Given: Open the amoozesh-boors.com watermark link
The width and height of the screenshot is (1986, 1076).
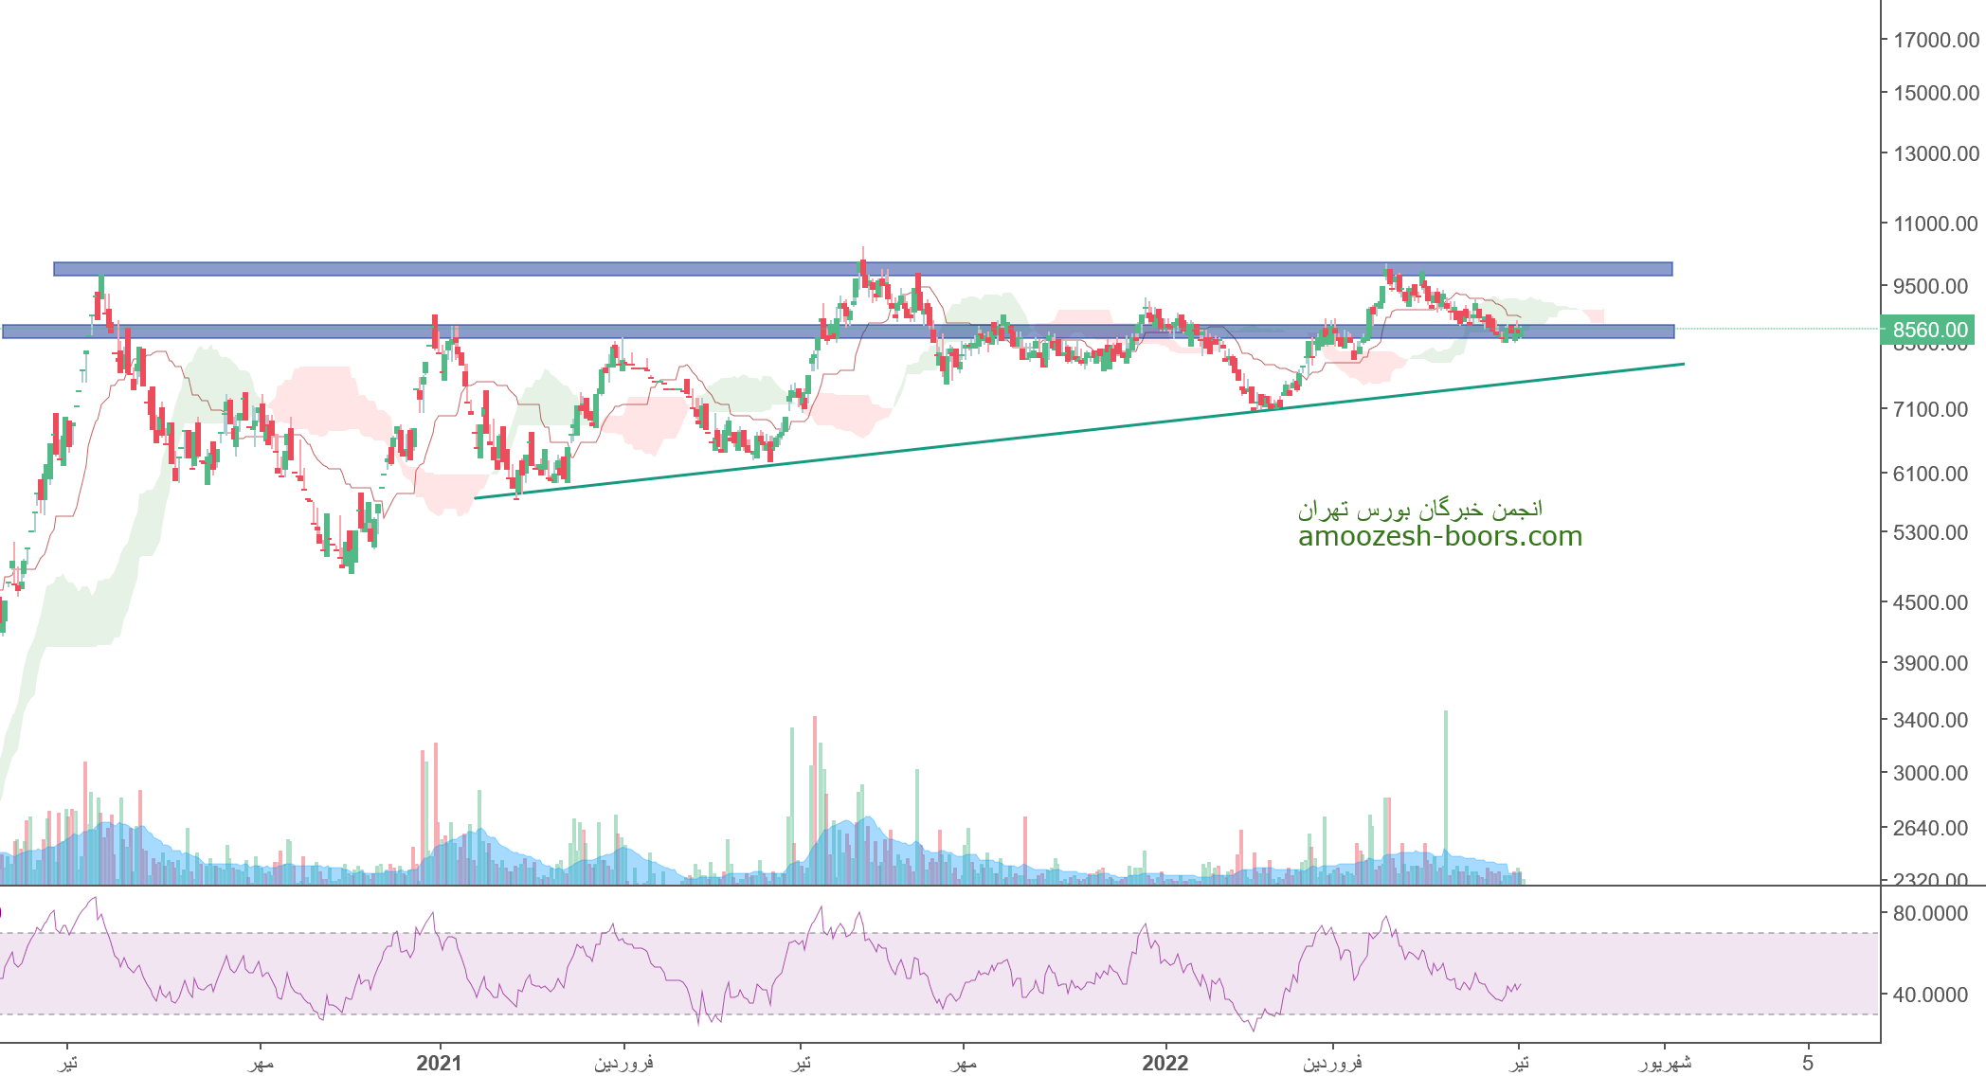Looking at the screenshot, I should [x=1439, y=536].
